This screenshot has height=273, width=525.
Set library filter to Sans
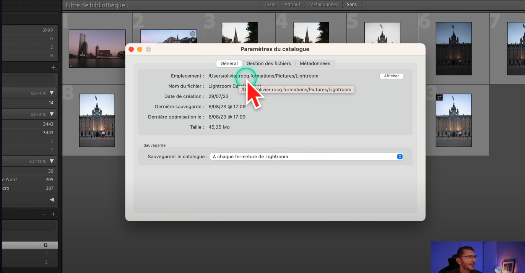(x=352, y=5)
